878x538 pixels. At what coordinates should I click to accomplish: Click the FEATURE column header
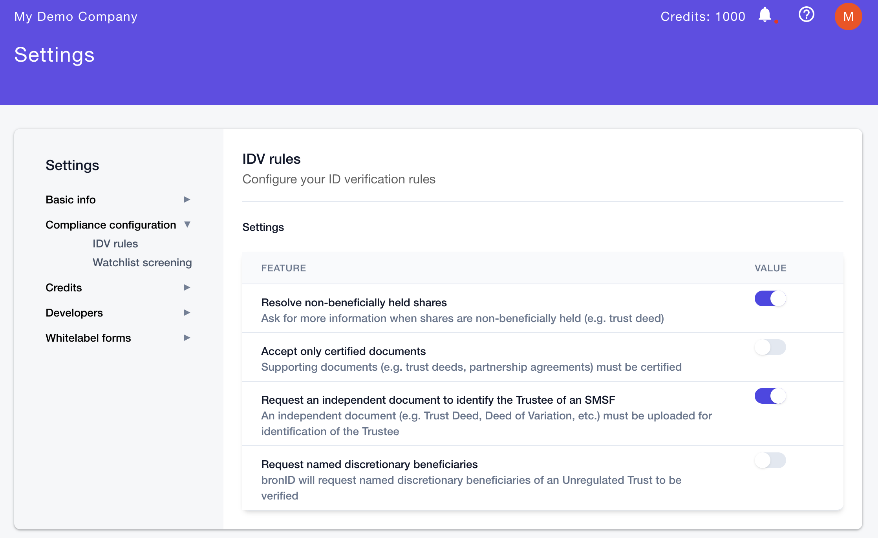[284, 268]
